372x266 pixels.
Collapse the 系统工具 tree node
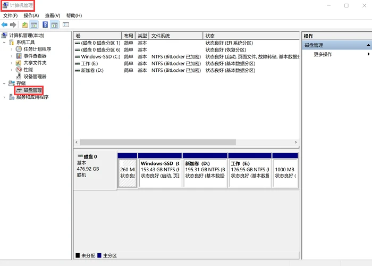tap(4, 42)
